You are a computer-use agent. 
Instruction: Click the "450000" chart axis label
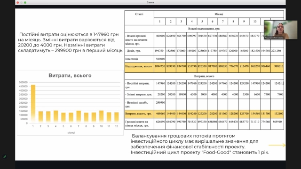tap(23, 86)
